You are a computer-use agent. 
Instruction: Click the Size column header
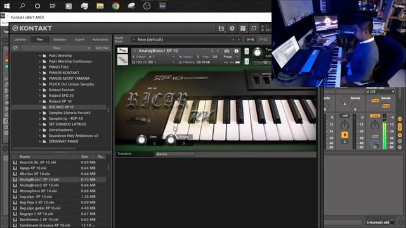pos(84,156)
